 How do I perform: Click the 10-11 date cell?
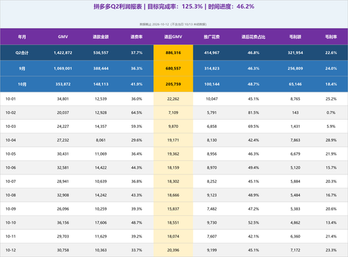tap(10, 236)
